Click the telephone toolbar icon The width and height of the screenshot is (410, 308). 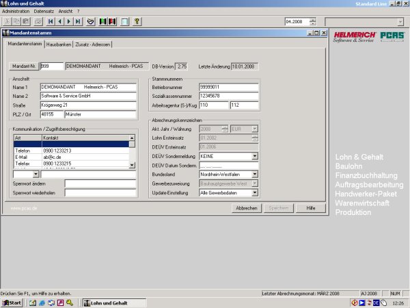click(90, 21)
